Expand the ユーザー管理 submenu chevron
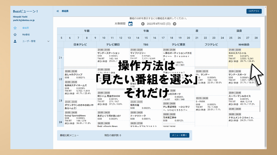This screenshot has width=277, height=155. pyautogui.click(x=48, y=41)
